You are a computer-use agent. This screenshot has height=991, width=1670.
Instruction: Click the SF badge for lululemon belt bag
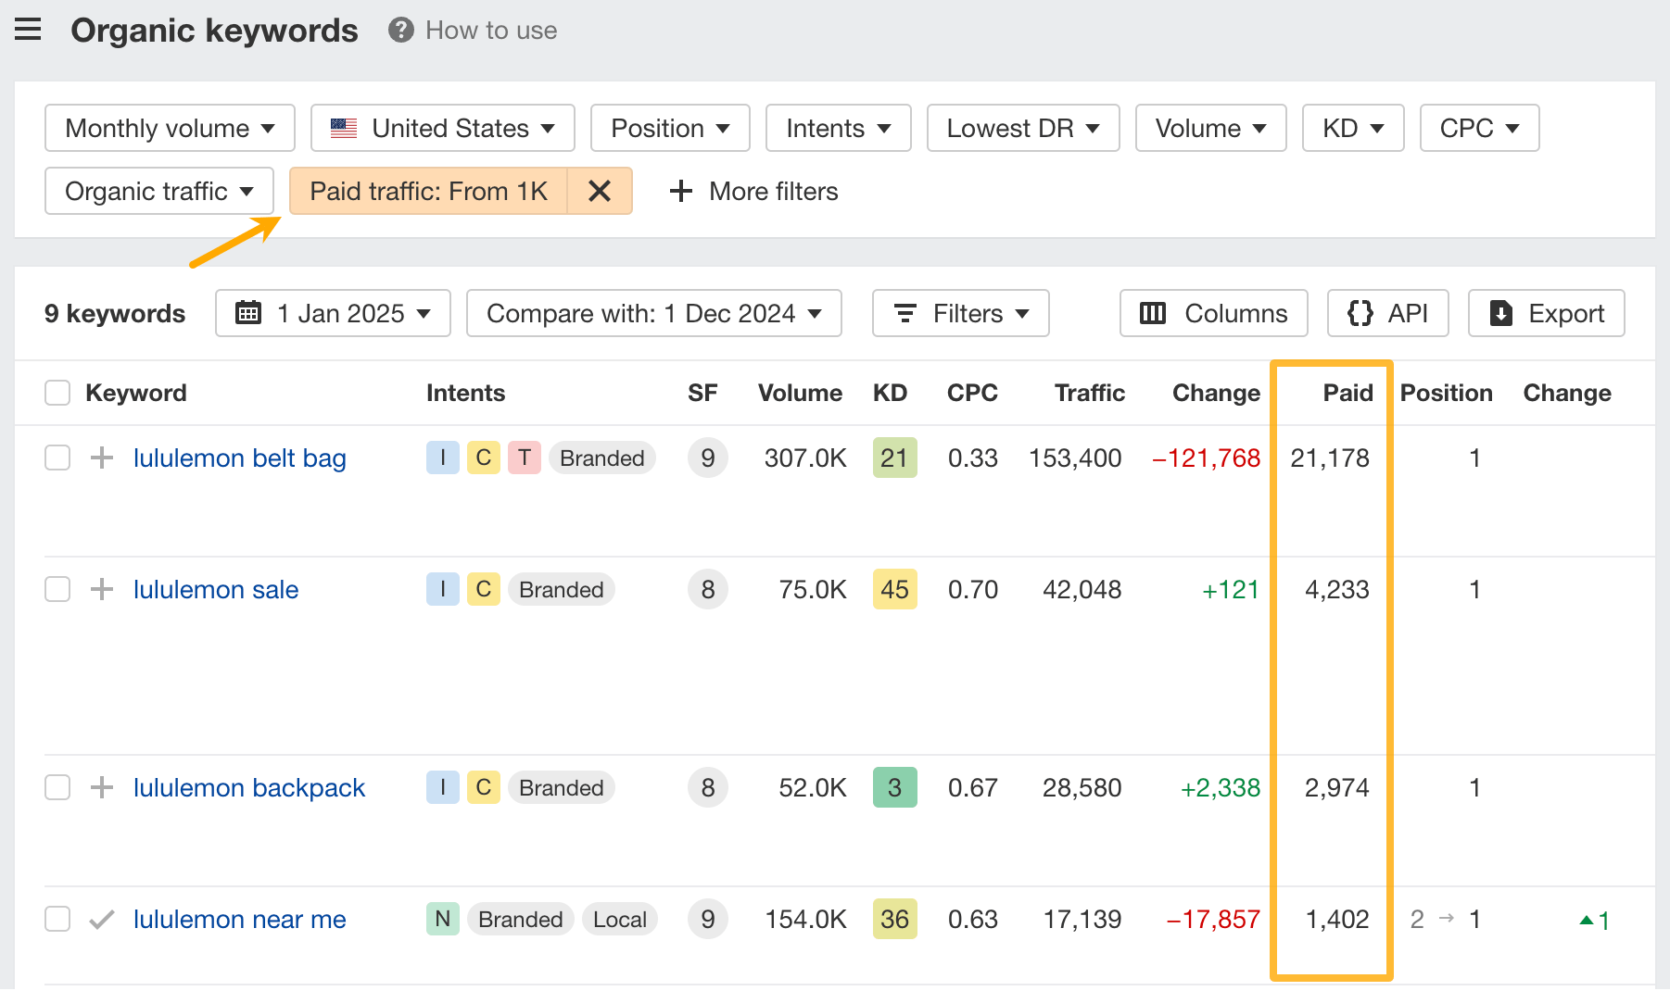point(707,458)
